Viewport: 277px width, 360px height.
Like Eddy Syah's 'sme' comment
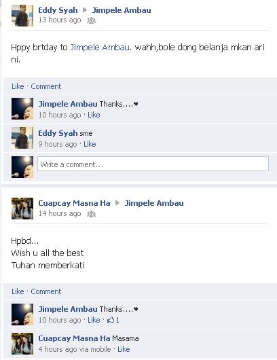coord(90,144)
